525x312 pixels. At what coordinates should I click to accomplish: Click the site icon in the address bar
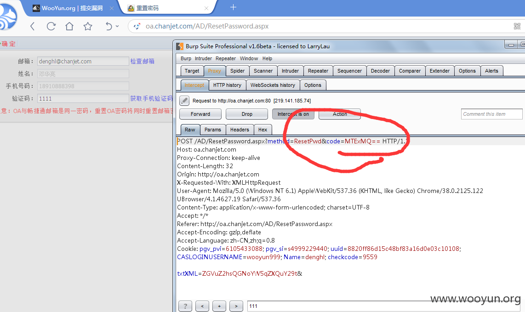coord(137,26)
